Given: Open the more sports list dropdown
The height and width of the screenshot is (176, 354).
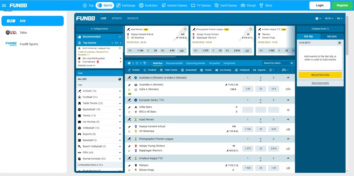Looking at the screenshot, I should pos(272,70).
